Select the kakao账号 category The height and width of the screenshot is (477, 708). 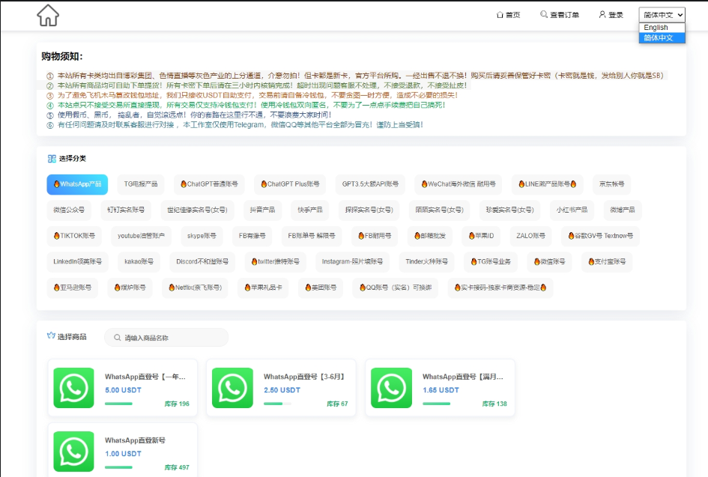(139, 261)
